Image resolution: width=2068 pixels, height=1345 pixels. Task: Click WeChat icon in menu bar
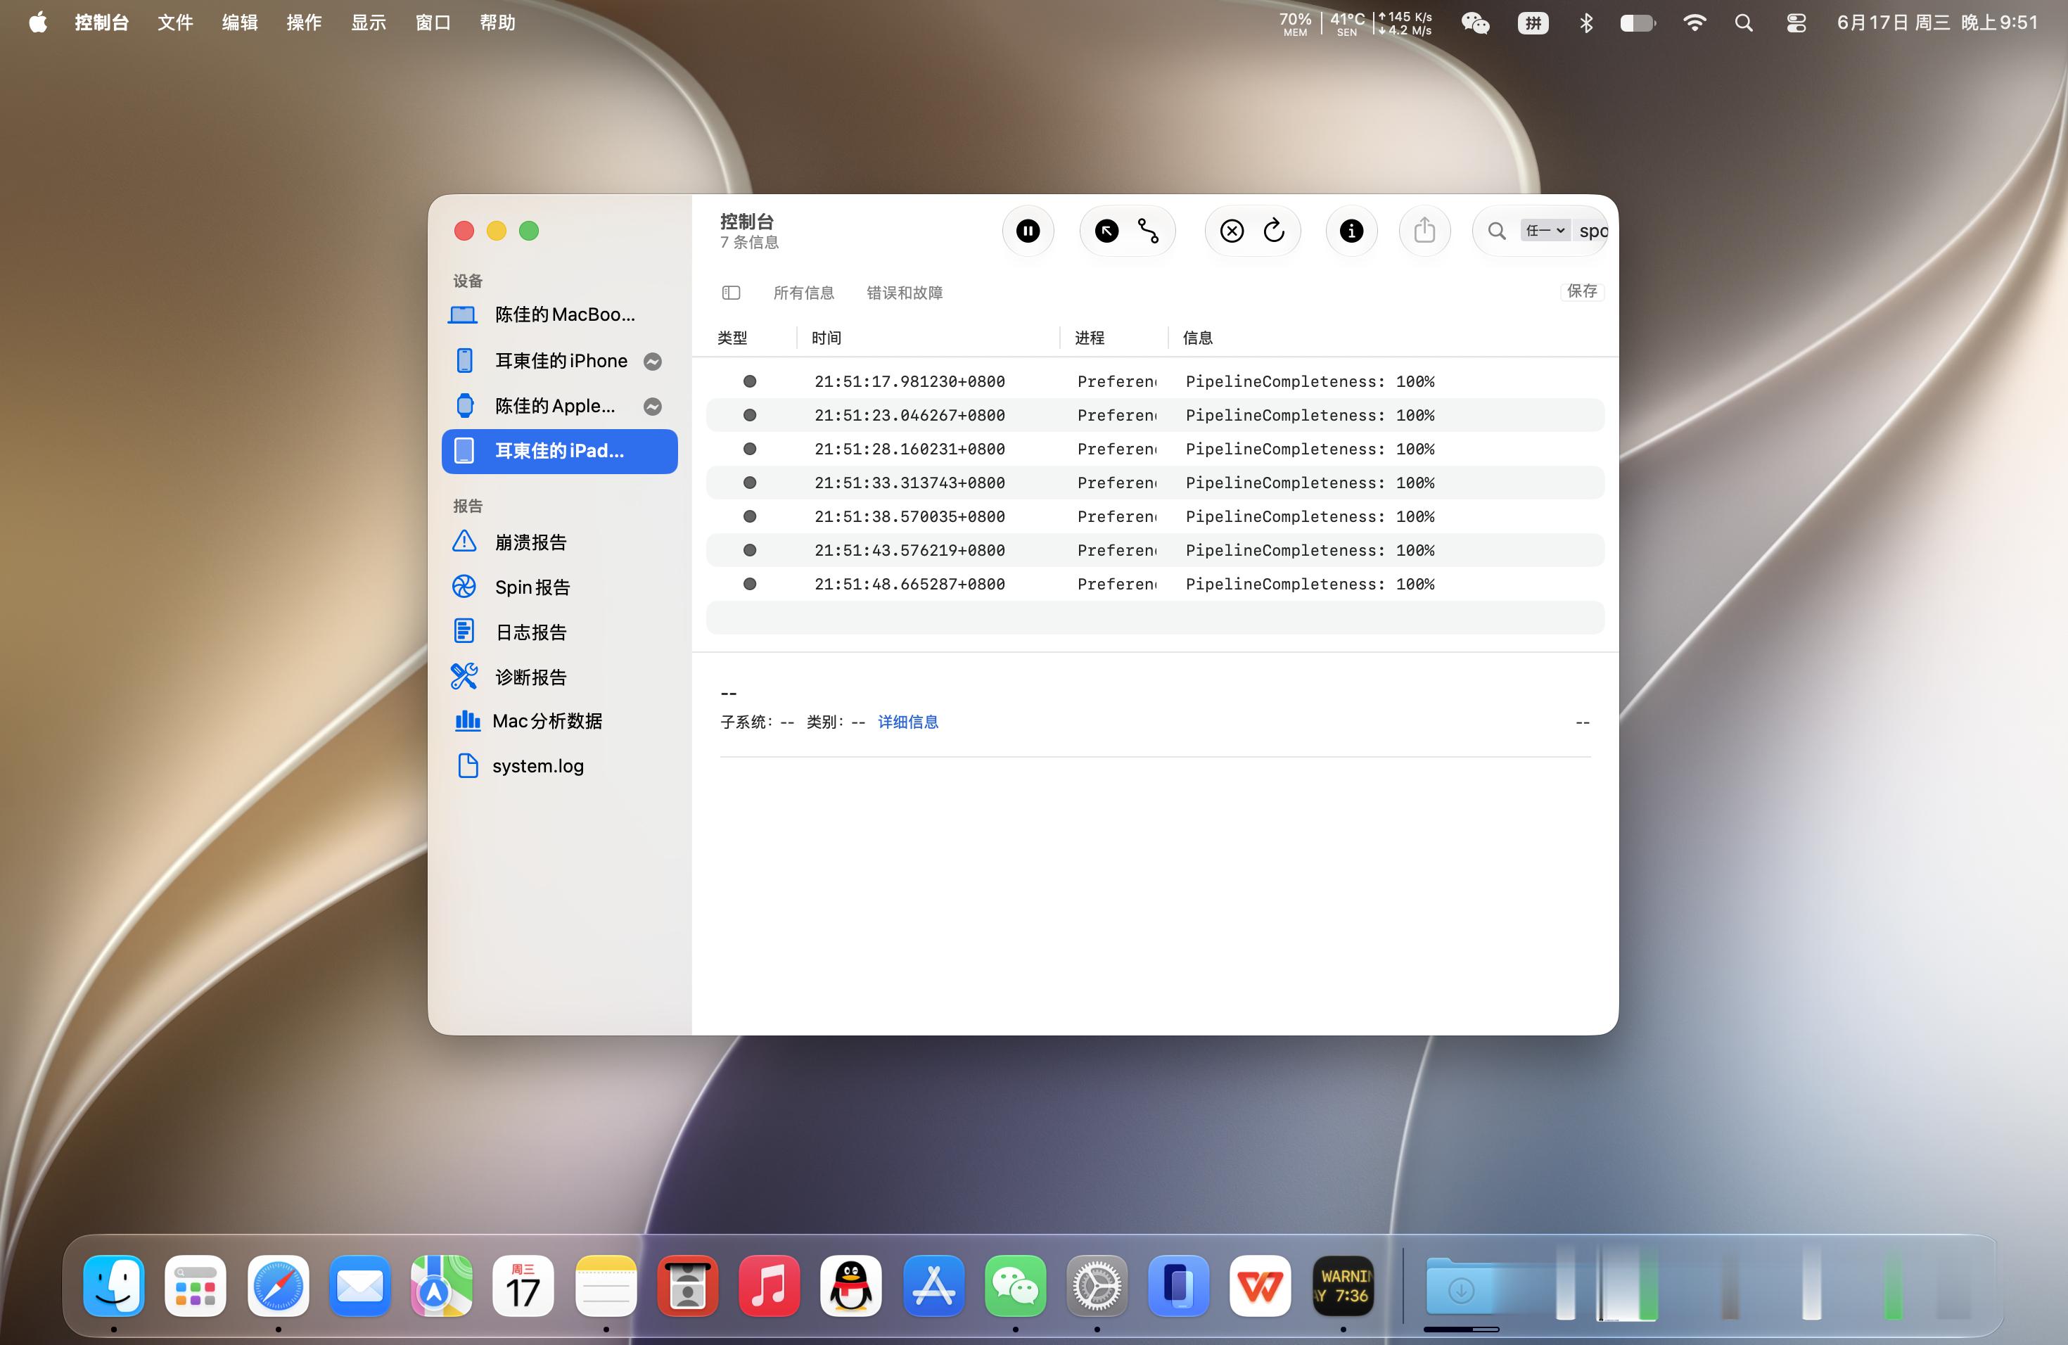[x=1476, y=23]
